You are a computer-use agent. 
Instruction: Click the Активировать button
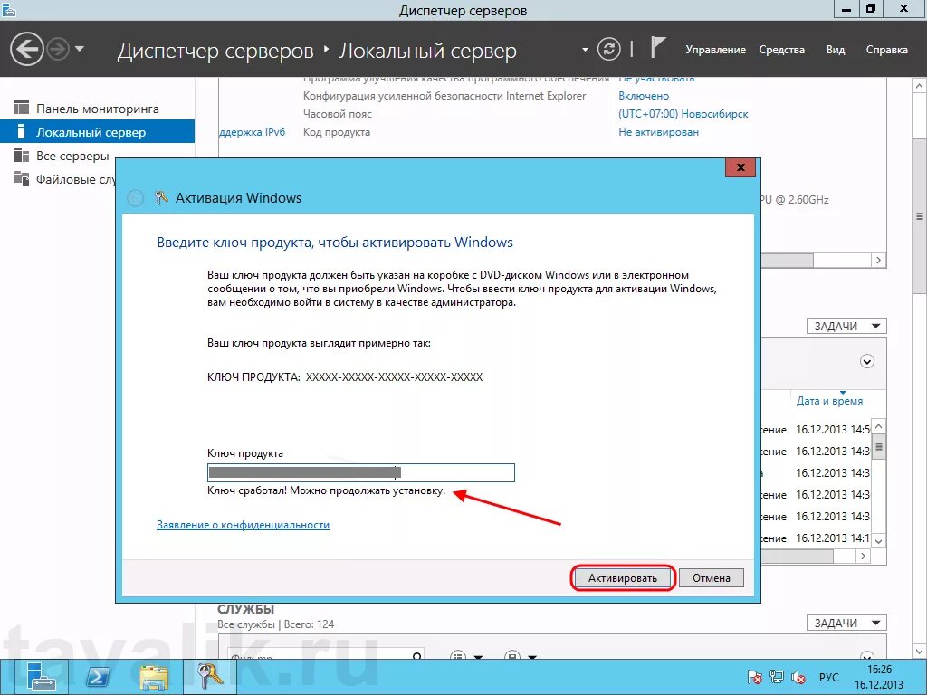tap(623, 578)
